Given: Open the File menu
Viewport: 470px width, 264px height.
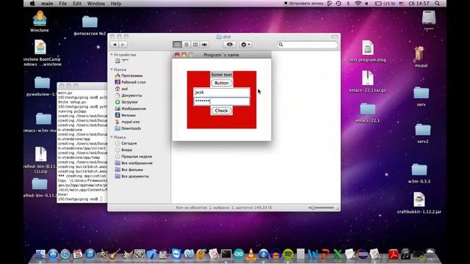Looking at the screenshot, I should [x=63, y=4].
